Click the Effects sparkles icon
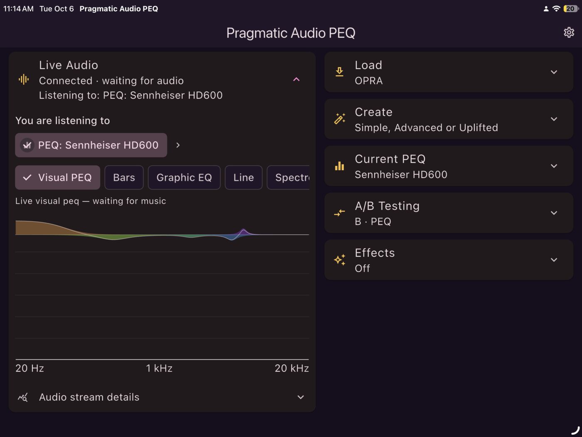 [340, 260]
